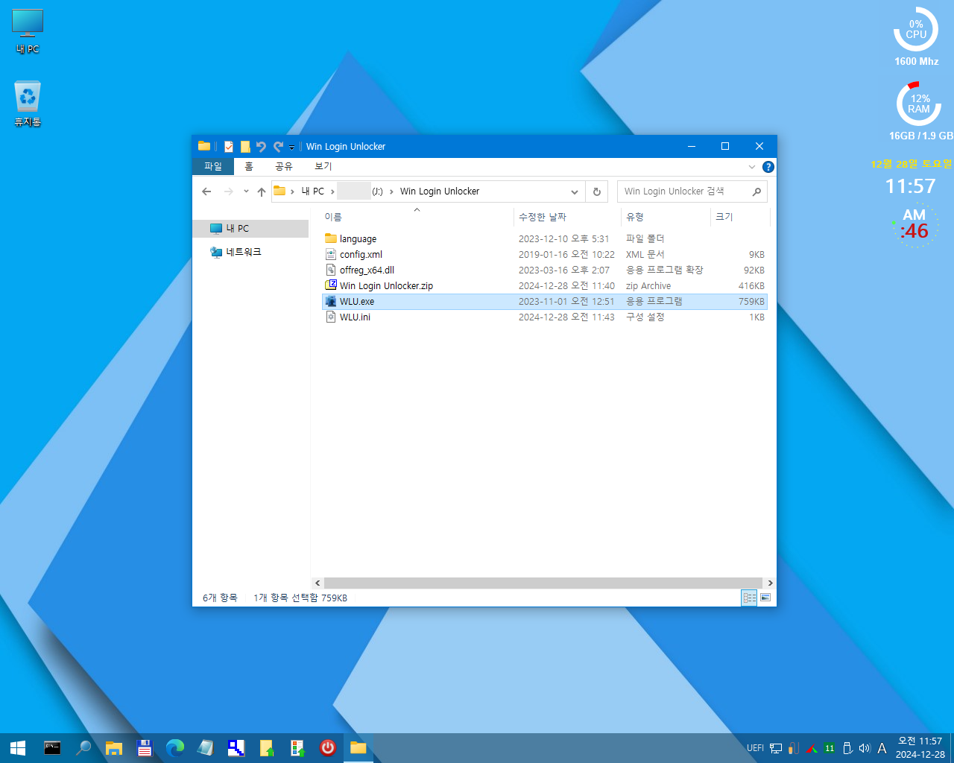Open the magnifier search taskbar icon
Image resolution: width=954 pixels, height=763 pixels.
(x=83, y=748)
